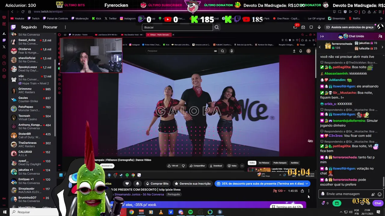Open browser snapshot capture icon
This screenshot has width=385, height=216.
tap(340, 12)
